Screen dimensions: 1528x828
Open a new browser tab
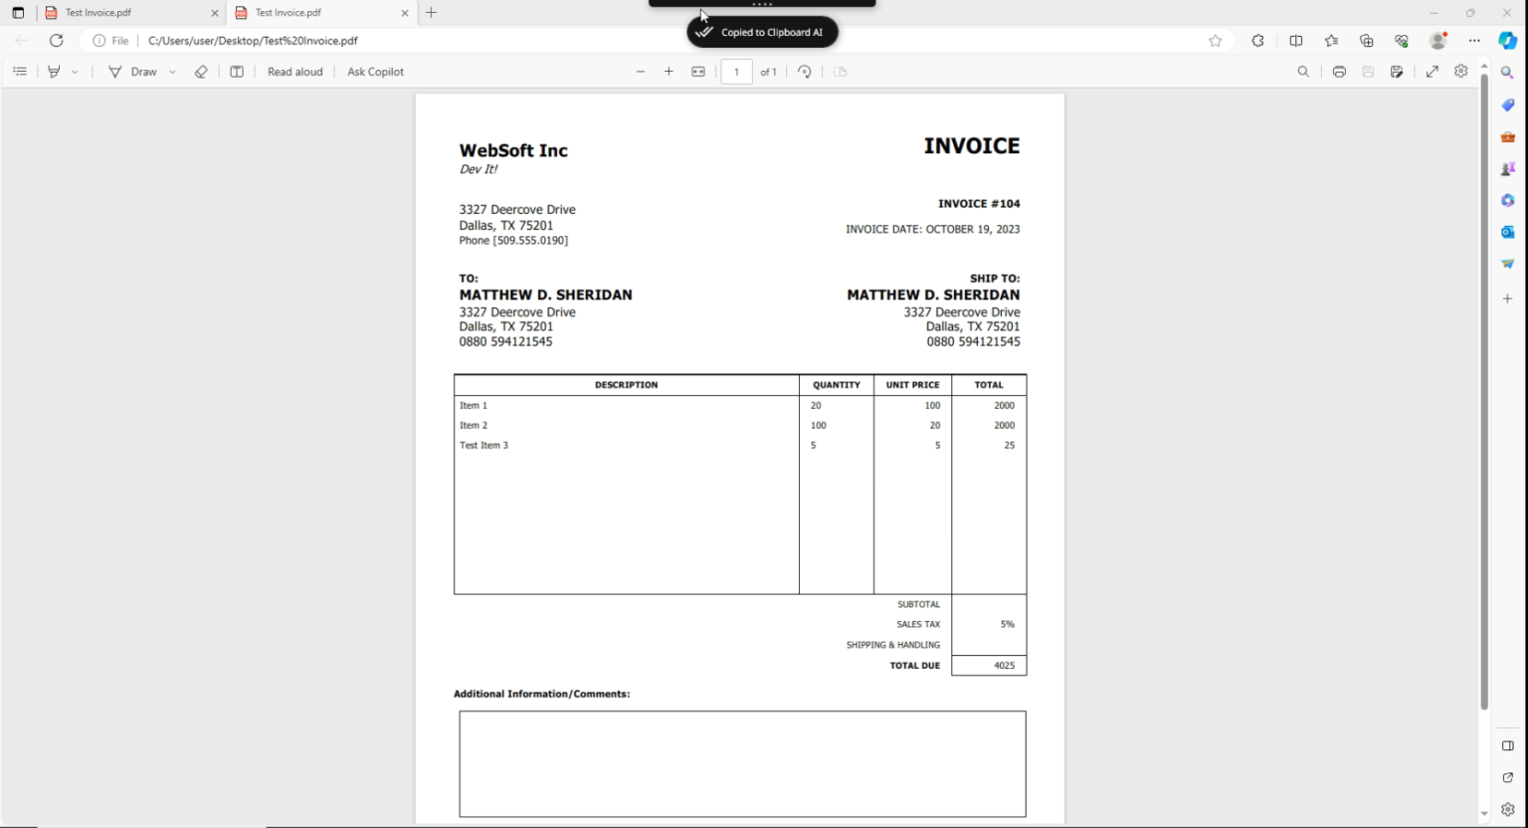431,13
